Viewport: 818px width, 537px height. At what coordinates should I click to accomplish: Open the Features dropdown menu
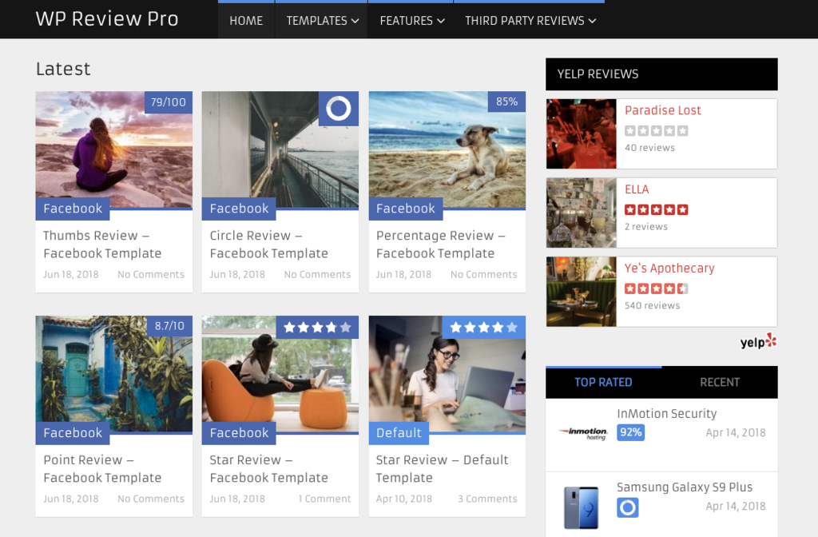[411, 21]
